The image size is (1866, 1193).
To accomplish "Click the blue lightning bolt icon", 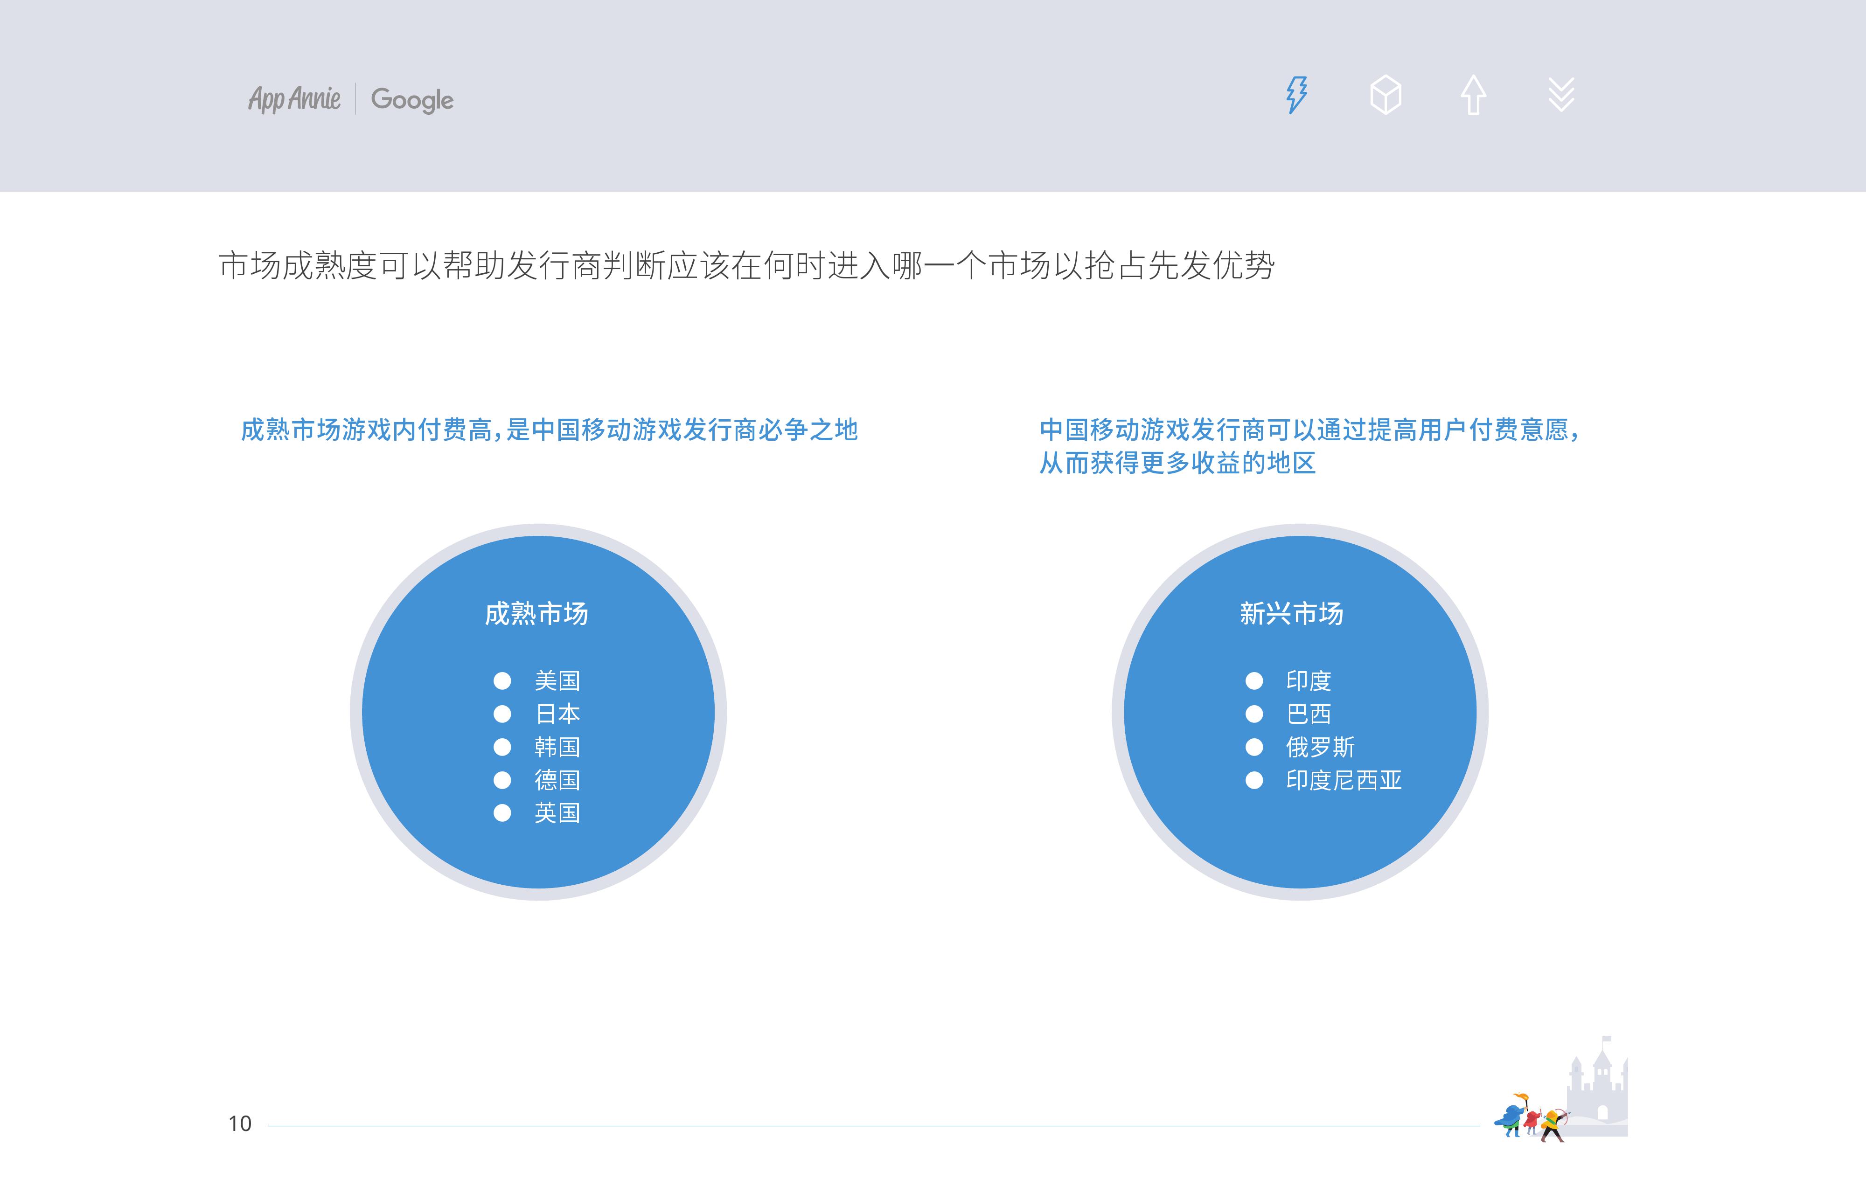I will coord(1296,95).
